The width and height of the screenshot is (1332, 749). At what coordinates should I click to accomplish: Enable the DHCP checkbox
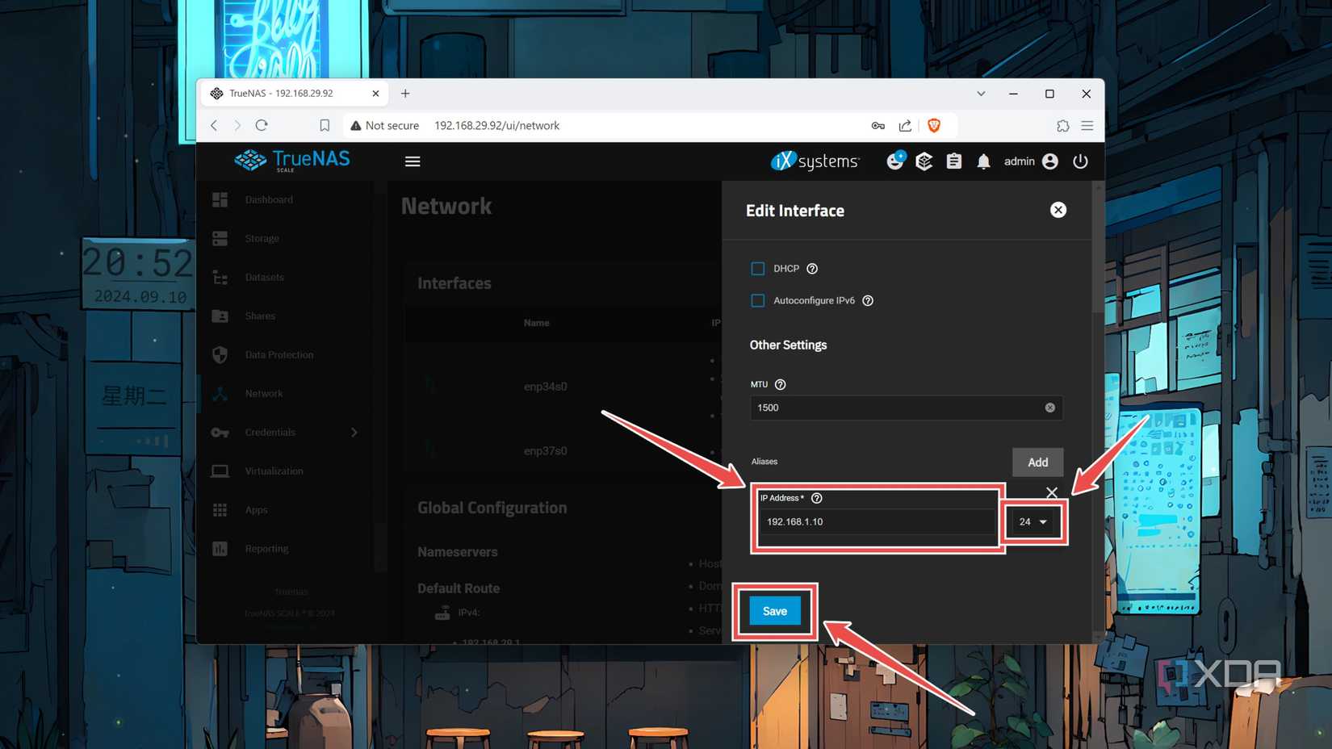pos(757,269)
